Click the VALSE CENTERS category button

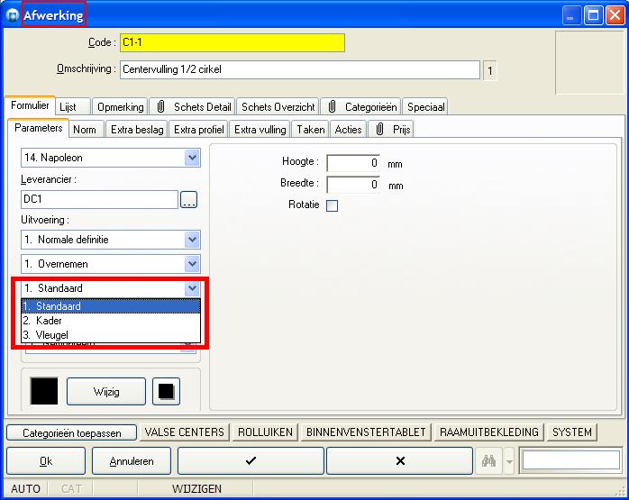point(185,432)
